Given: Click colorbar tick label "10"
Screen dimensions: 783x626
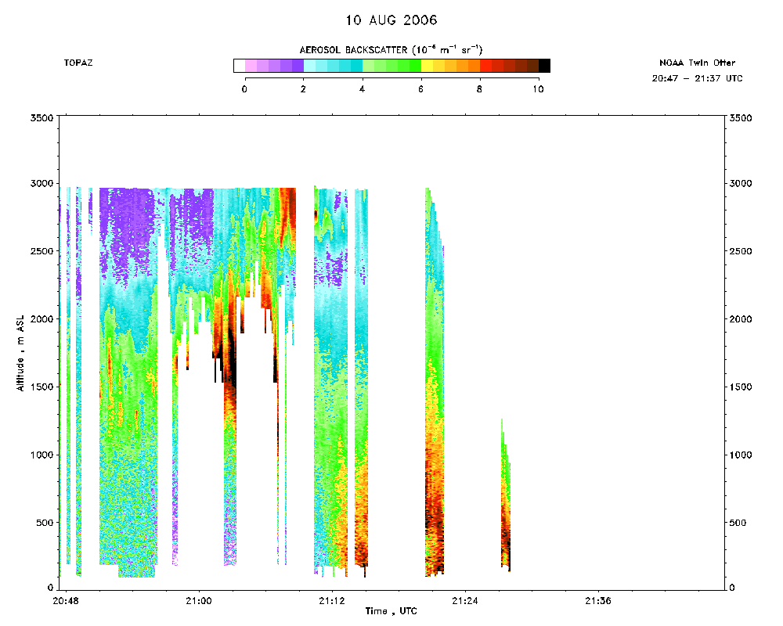Looking at the screenshot, I should tap(538, 89).
